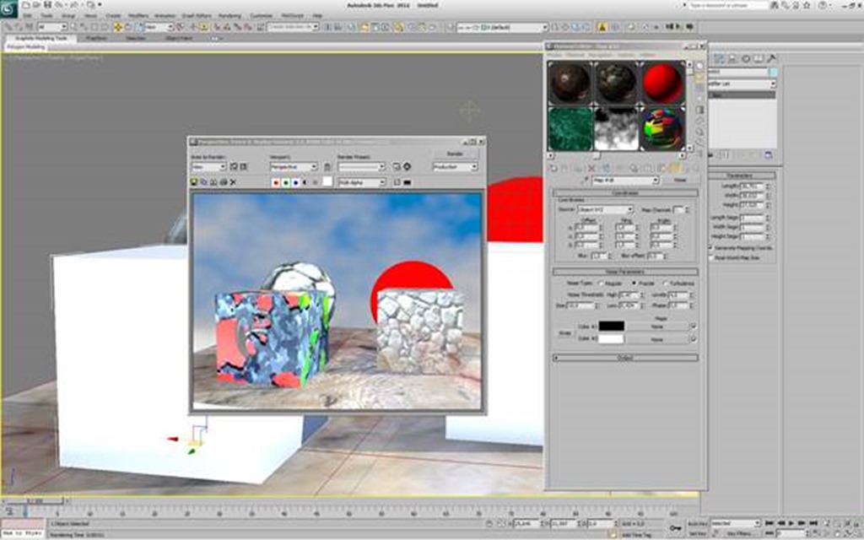Select the Turbulence noise type
The height and width of the screenshot is (540, 864).
(666, 283)
